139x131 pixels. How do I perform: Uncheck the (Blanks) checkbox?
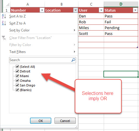17,90
